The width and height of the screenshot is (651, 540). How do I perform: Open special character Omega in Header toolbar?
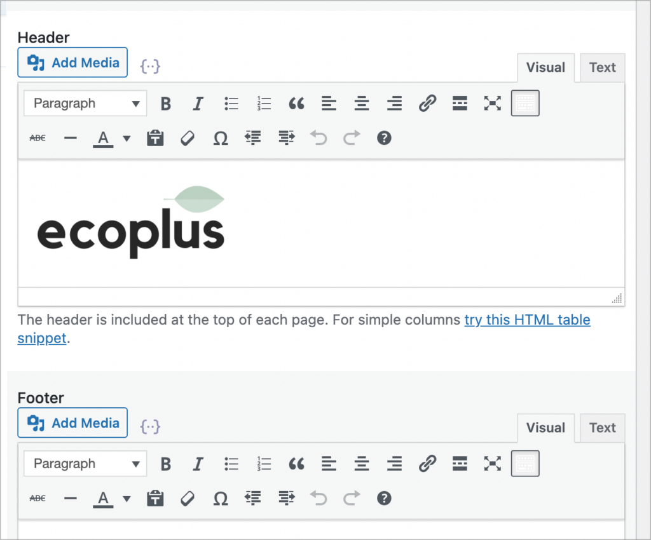(x=220, y=138)
